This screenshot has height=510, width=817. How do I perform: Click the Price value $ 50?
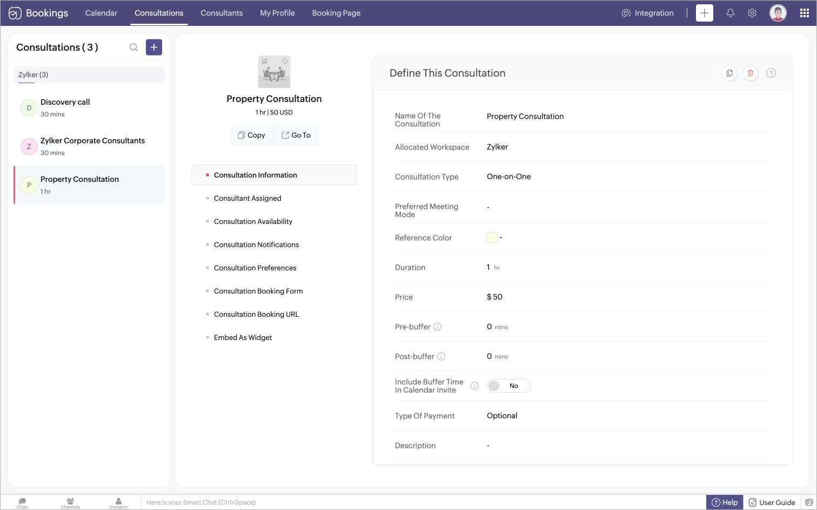tap(494, 297)
